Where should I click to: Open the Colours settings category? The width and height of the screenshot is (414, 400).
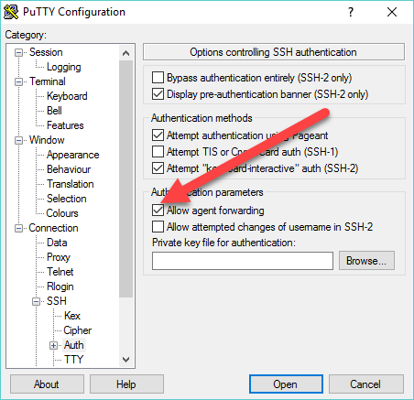click(62, 213)
